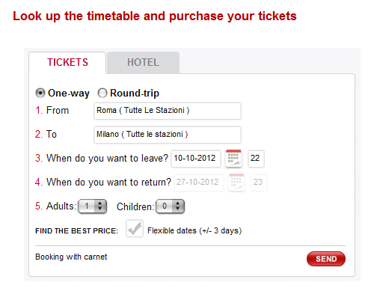Choose the Round-trip option

(x=102, y=93)
